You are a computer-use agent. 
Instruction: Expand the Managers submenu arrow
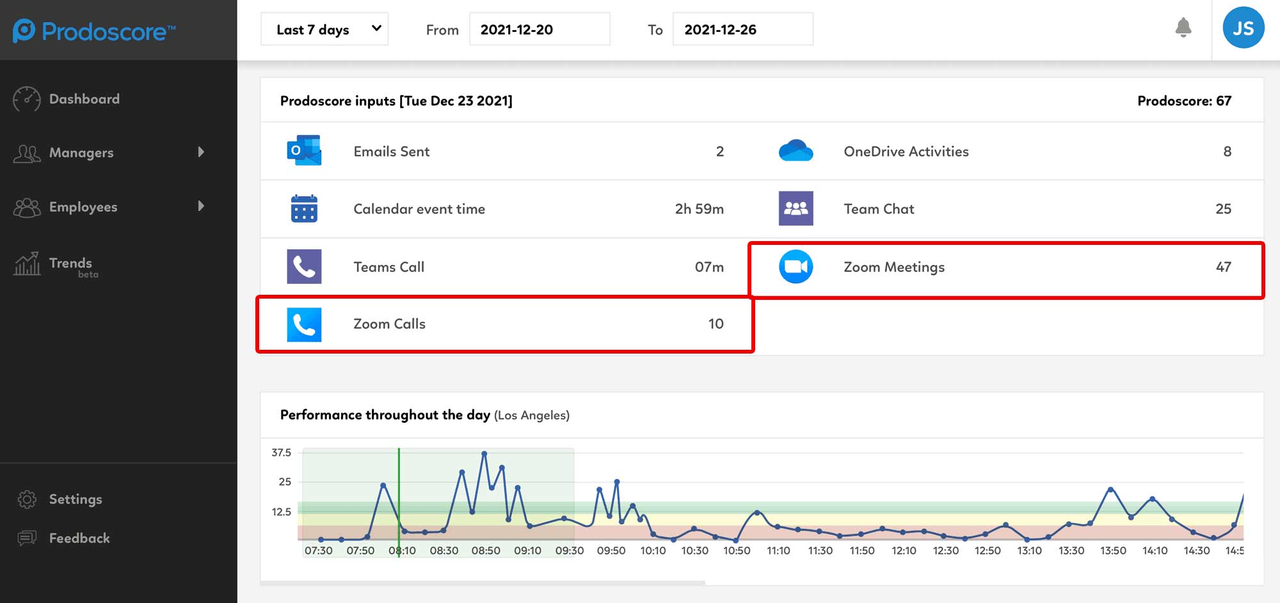coord(201,152)
